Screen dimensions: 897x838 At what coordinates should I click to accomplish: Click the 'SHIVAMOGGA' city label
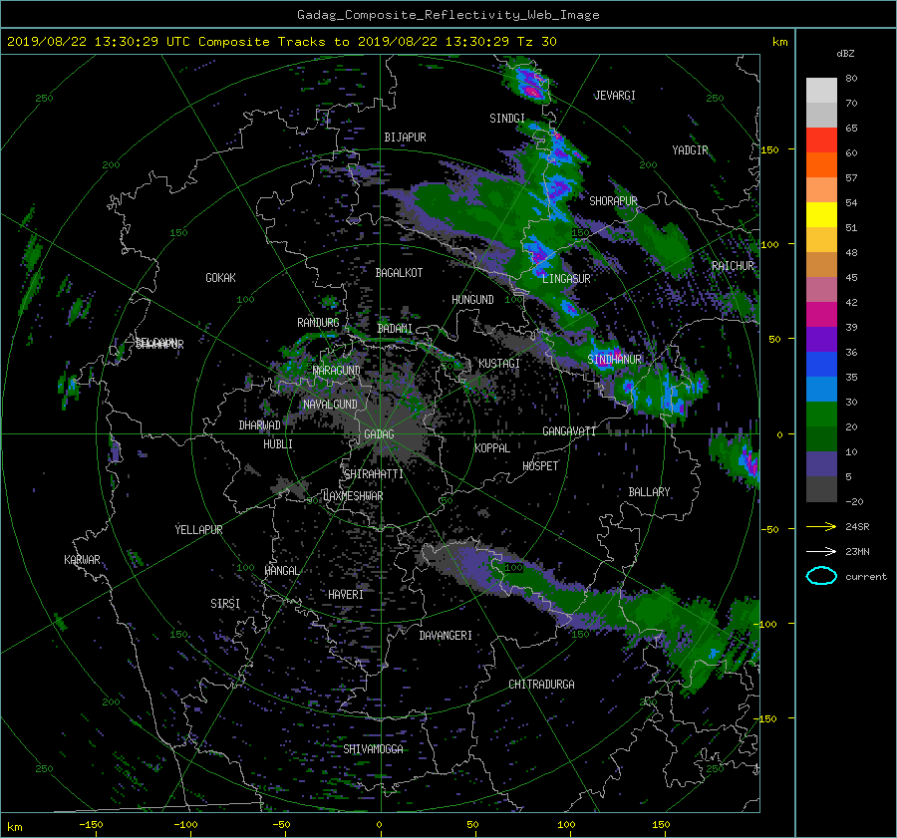tap(373, 749)
